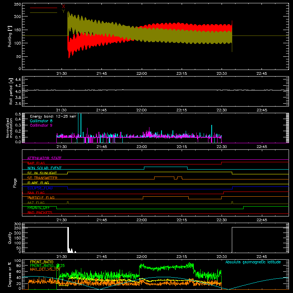Click the 80 tick on Degrees axis
The width and height of the screenshot is (293, 293).
pyautogui.click(x=19, y=266)
